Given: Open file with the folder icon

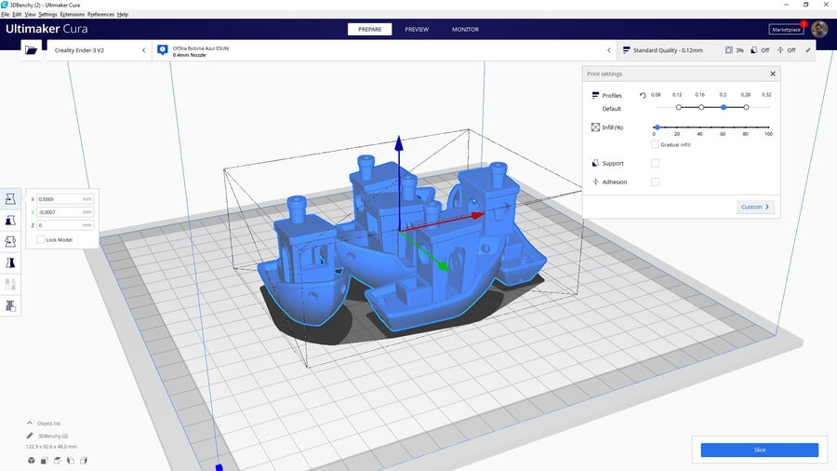Looking at the screenshot, I should (31, 50).
